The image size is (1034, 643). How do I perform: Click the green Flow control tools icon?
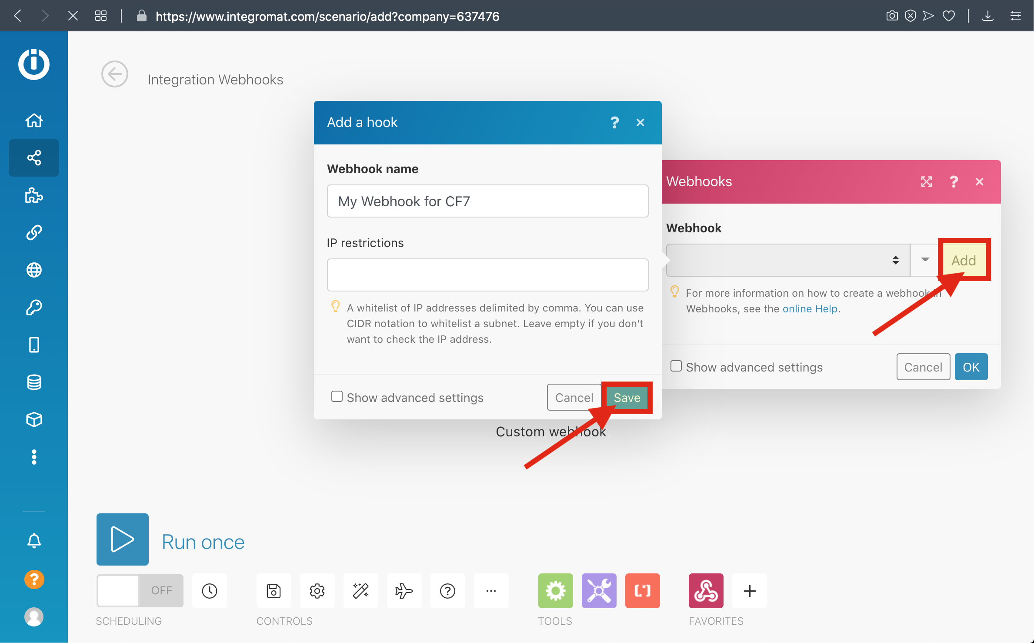click(555, 590)
